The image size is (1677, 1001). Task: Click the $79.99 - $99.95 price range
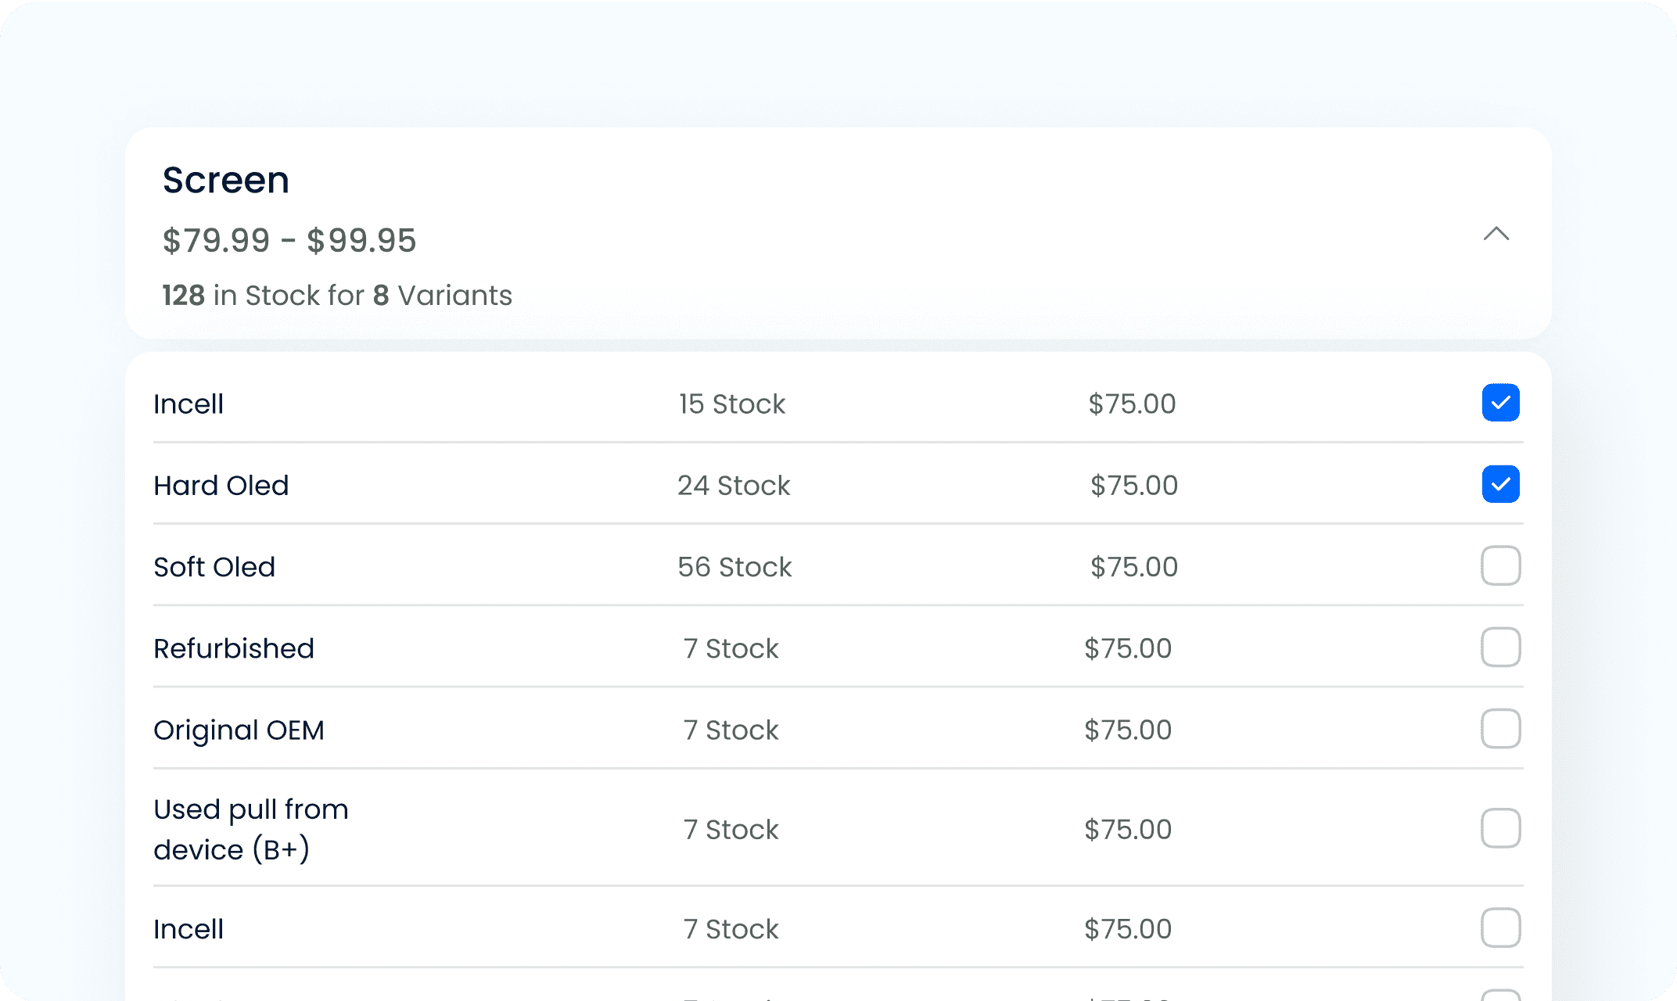click(289, 241)
